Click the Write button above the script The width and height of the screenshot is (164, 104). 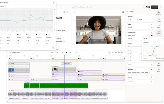point(66,12)
